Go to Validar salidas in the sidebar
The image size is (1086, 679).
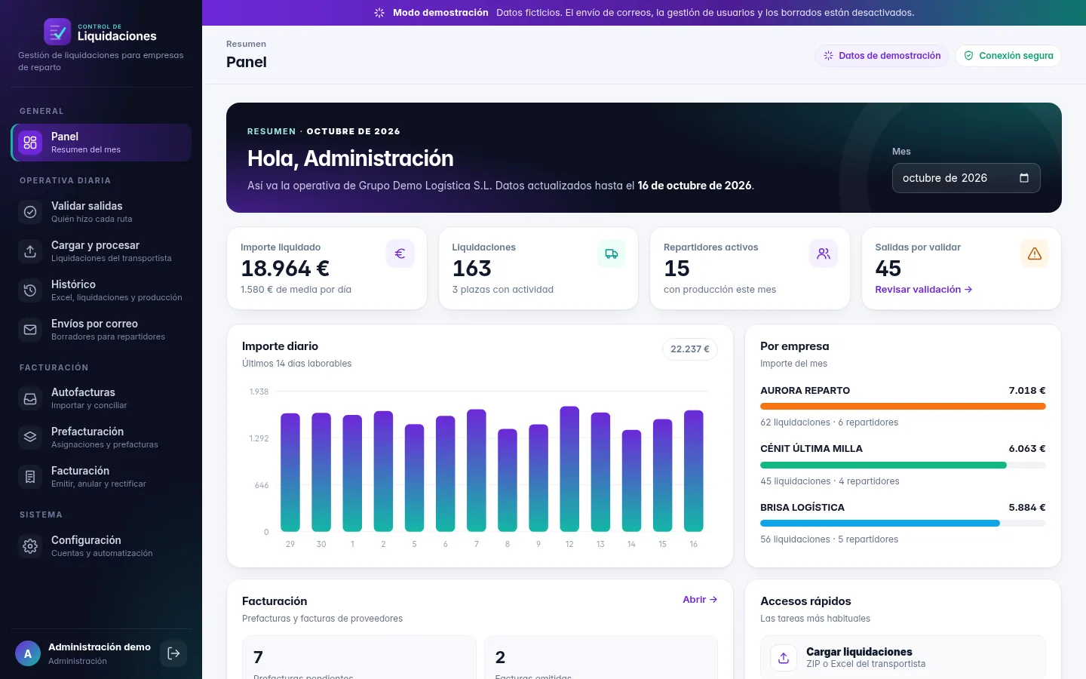coord(101,212)
